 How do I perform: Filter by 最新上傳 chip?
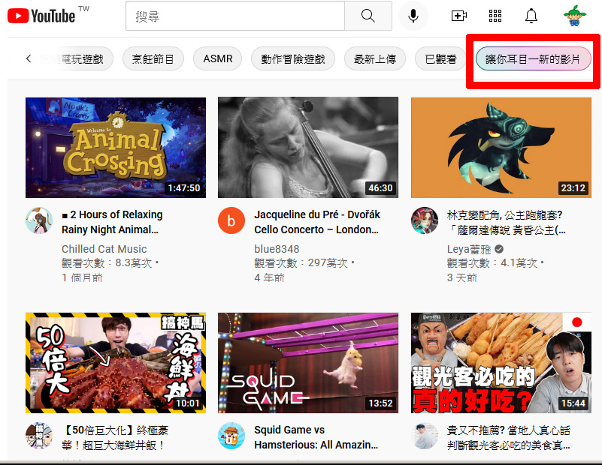[x=375, y=58]
